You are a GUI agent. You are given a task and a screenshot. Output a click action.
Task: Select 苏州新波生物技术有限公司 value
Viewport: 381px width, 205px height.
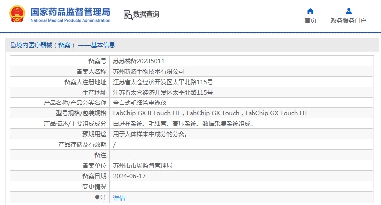148,72
